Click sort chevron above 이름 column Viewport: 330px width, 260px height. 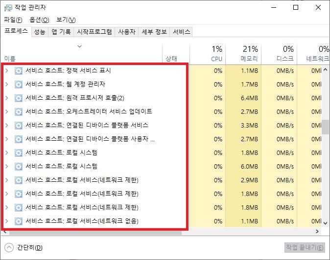[79, 46]
